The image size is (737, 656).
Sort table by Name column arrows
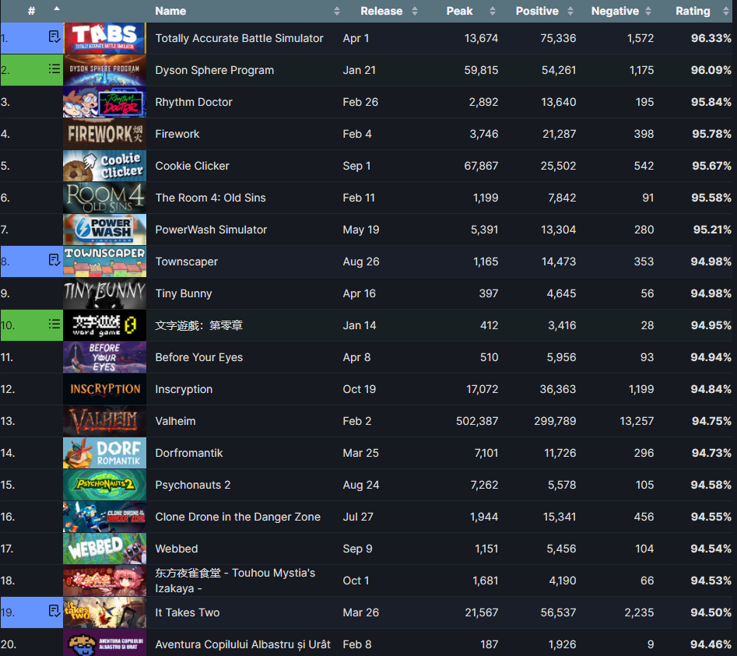pyautogui.click(x=336, y=11)
